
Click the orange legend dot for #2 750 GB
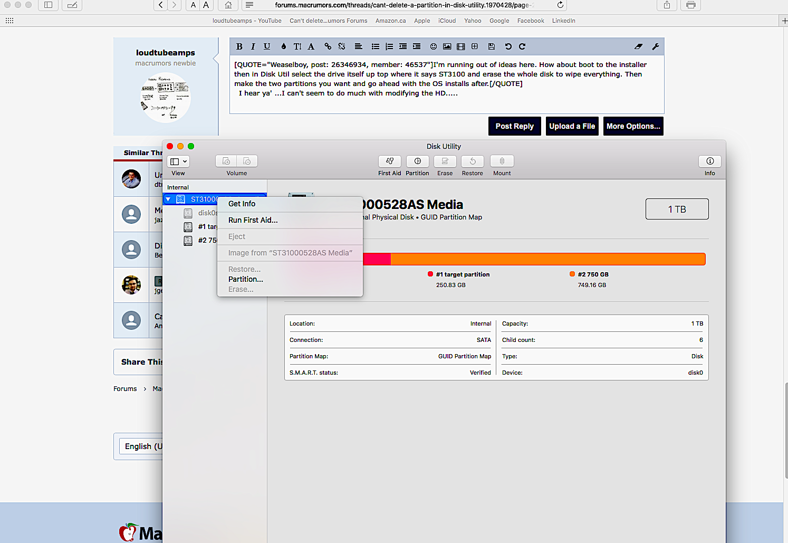572,274
